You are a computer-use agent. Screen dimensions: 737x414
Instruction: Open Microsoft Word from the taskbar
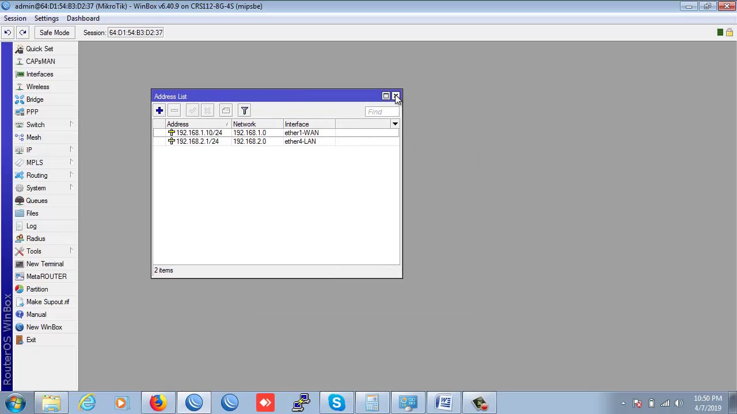[445, 403]
